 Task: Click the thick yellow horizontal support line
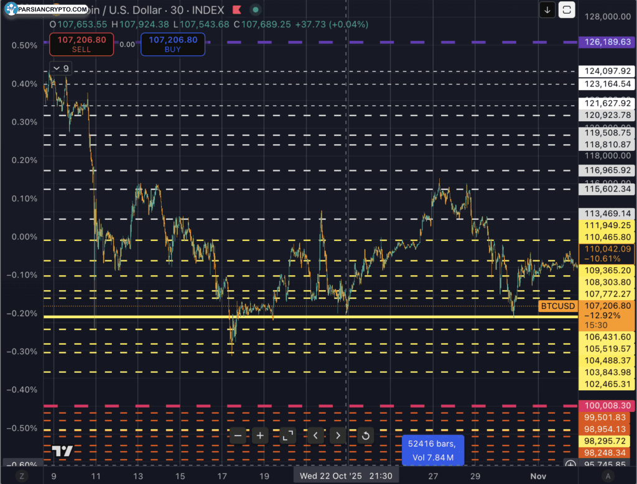point(310,317)
